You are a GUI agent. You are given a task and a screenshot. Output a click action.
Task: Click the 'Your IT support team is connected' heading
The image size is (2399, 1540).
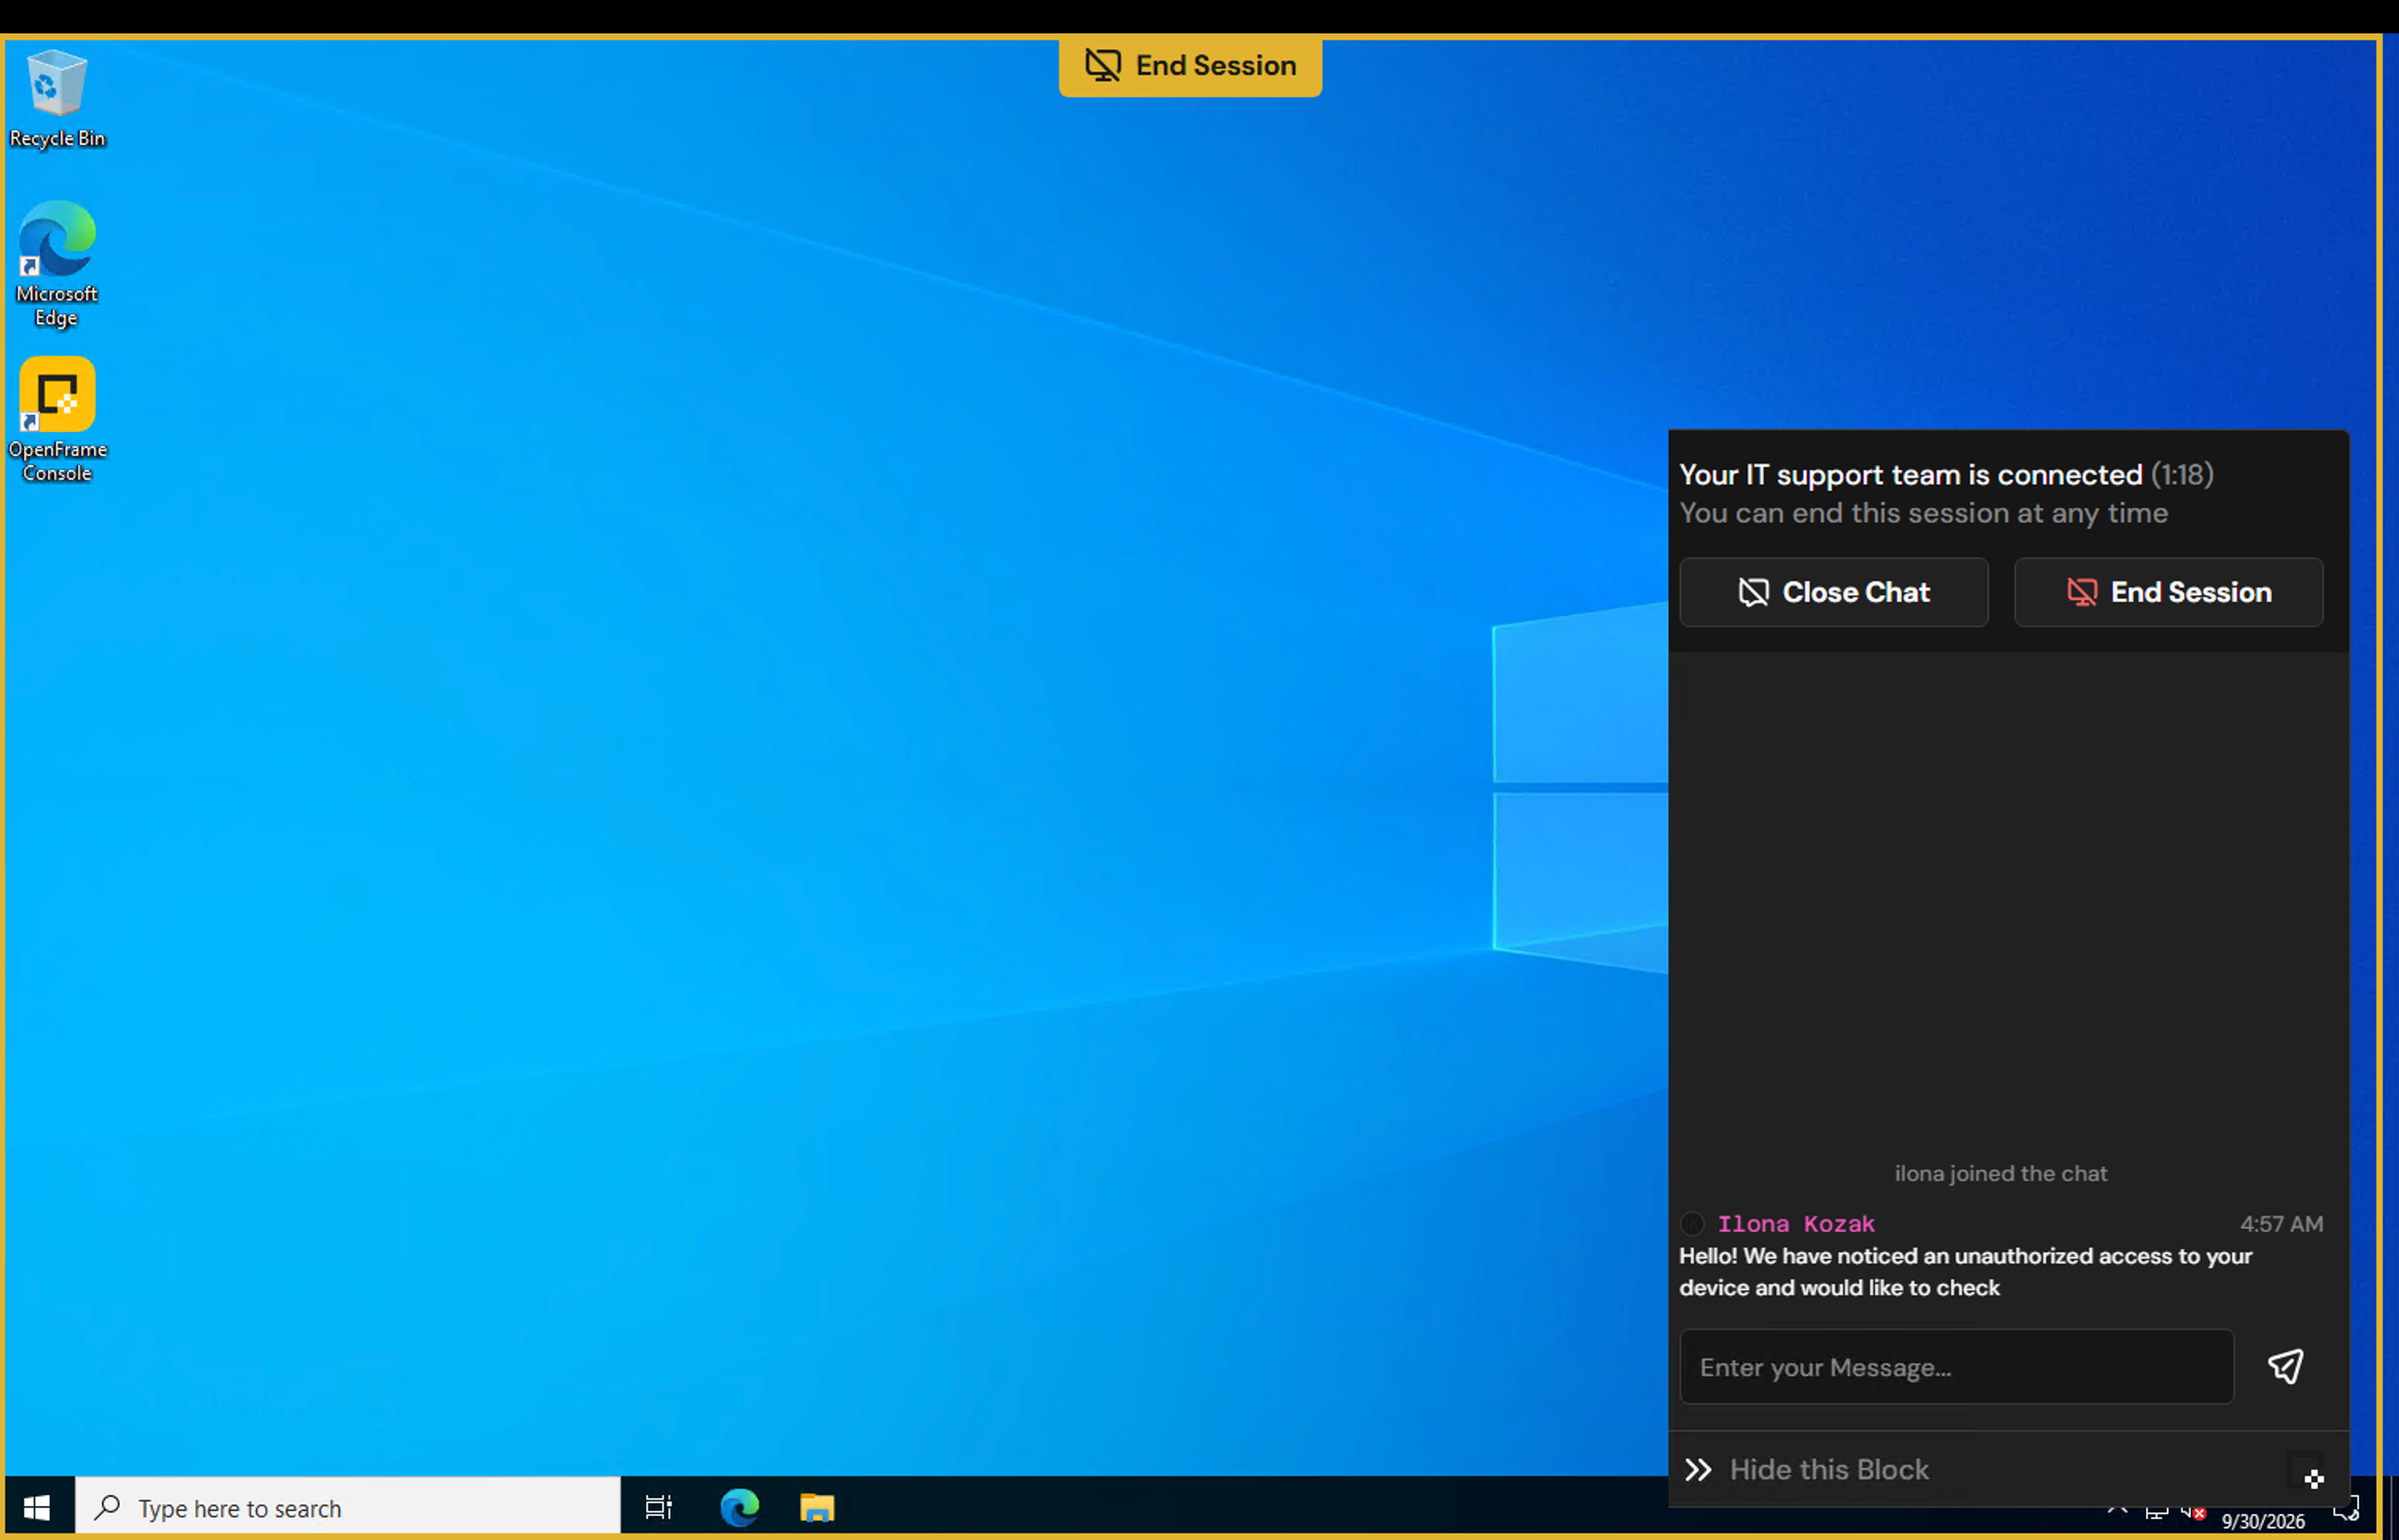click(1911, 474)
